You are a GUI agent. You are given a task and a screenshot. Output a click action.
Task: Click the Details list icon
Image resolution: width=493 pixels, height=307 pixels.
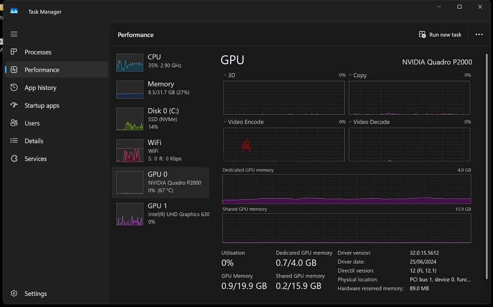[x=14, y=140]
